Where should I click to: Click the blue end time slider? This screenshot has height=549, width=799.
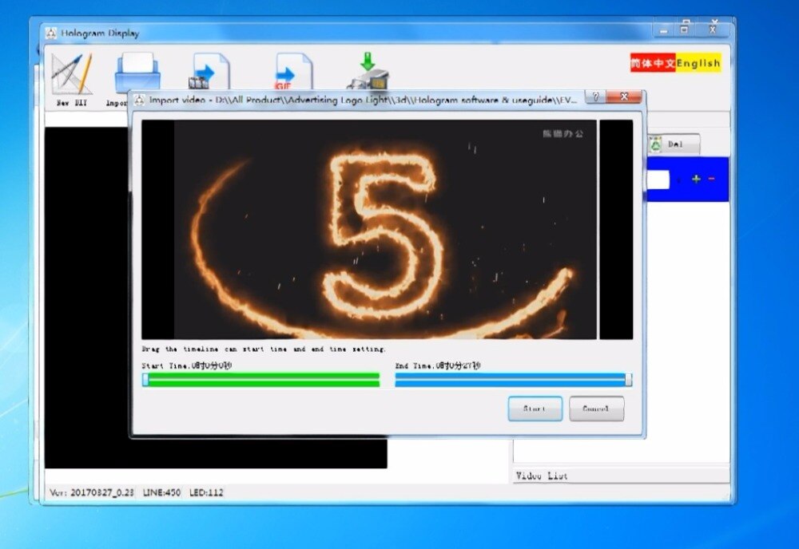(x=514, y=380)
